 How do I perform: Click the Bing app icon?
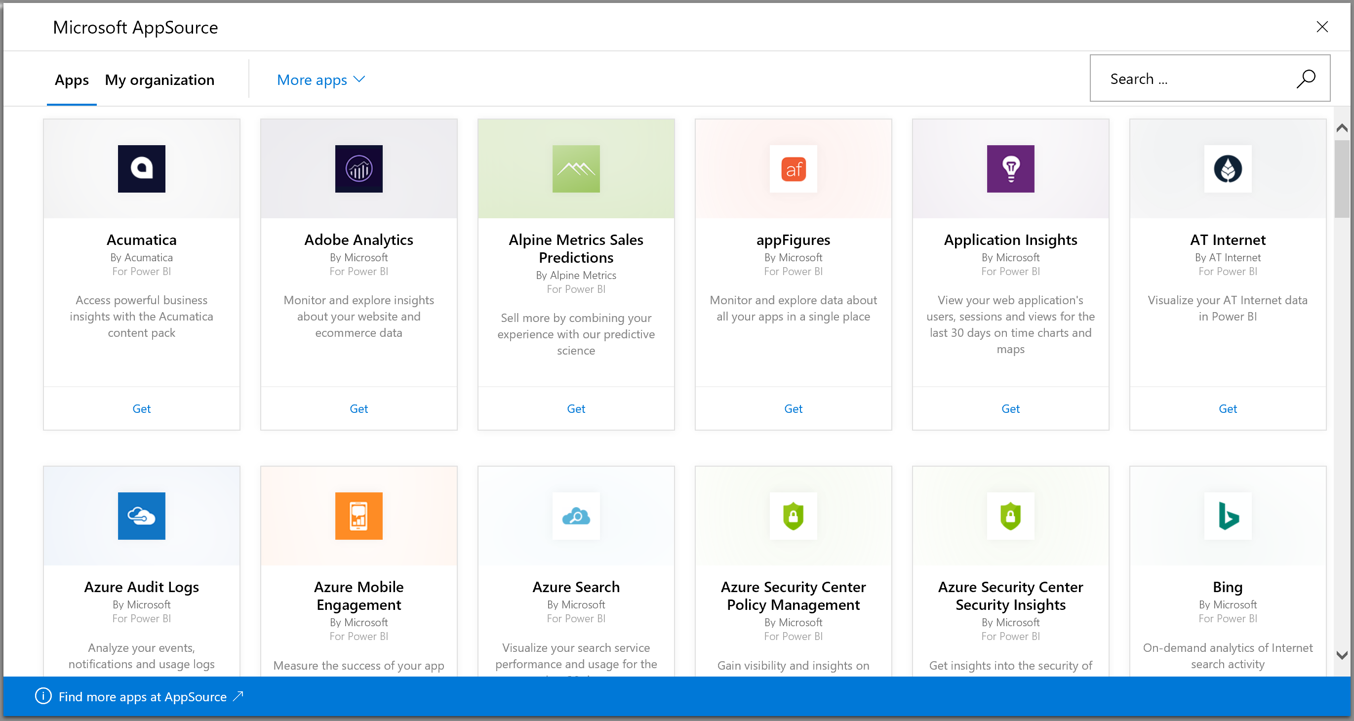(x=1227, y=516)
